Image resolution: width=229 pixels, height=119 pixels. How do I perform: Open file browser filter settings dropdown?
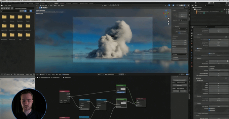point(33,11)
